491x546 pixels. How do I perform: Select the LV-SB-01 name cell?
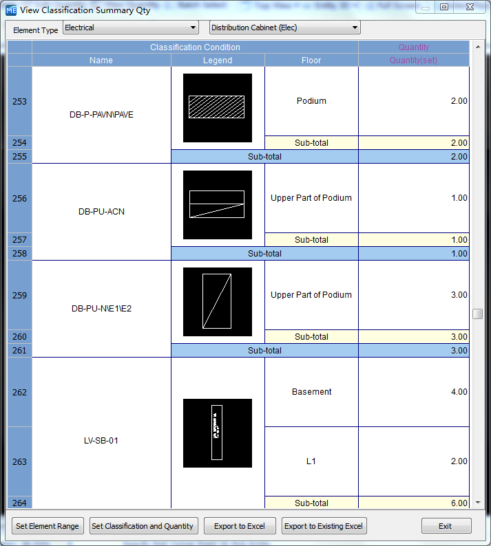101,440
